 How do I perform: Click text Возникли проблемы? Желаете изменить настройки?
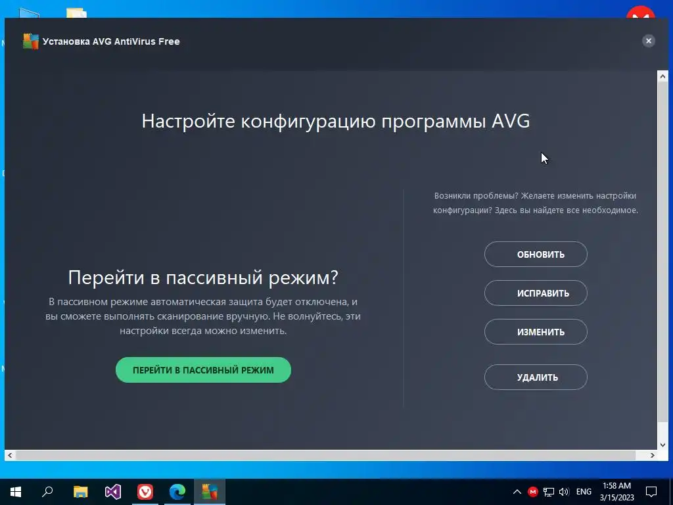(535, 196)
